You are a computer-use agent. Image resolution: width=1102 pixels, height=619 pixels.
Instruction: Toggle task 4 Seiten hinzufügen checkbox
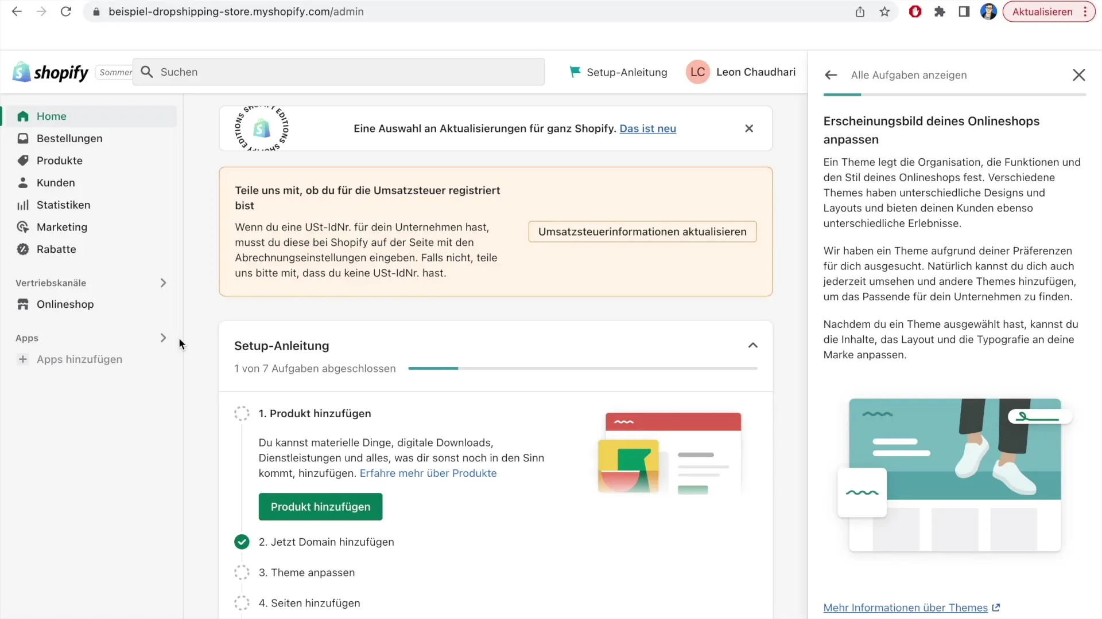coord(242,602)
